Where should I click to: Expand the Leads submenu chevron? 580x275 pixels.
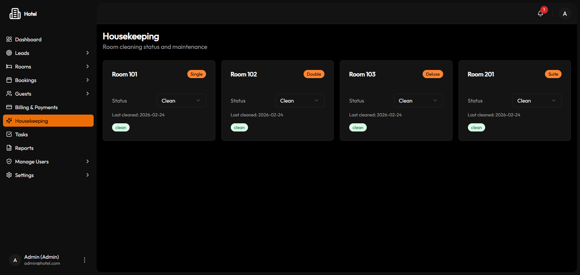(x=87, y=53)
